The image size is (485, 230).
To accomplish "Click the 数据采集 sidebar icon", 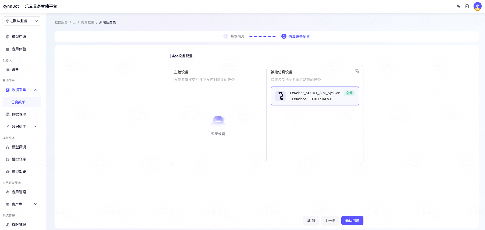I will tap(8, 90).
